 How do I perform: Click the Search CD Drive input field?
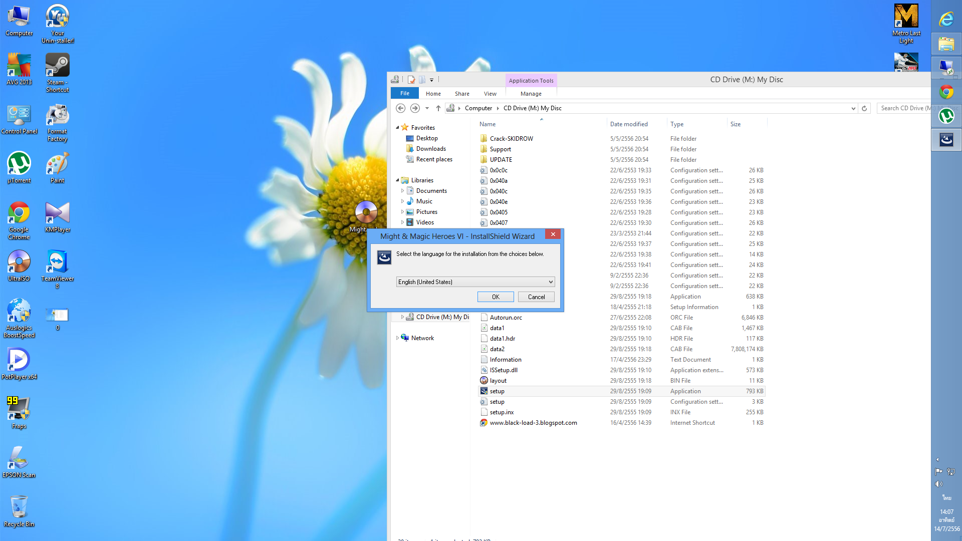tap(904, 108)
